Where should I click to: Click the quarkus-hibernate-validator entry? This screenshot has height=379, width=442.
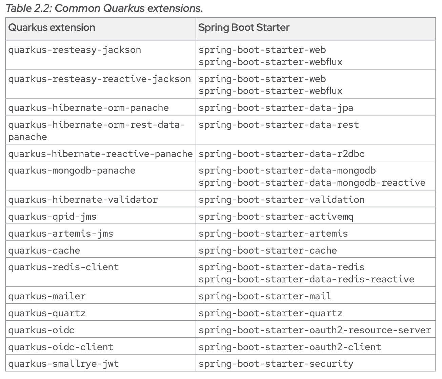(x=83, y=200)
